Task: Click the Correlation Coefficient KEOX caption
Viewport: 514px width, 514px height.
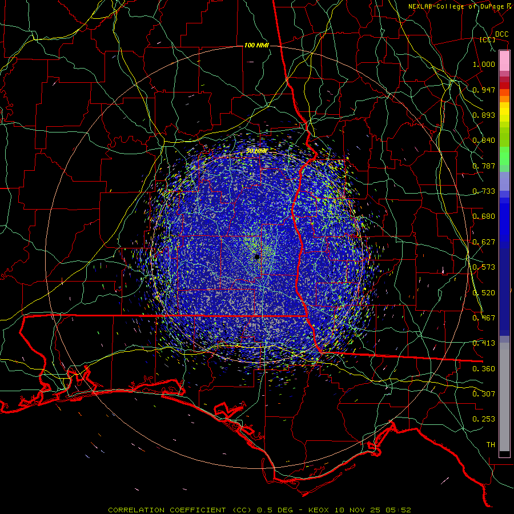Action: (259, 510)
